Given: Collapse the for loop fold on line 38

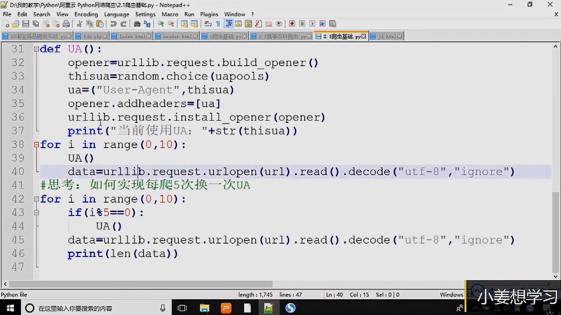Looking at the screenshot, I should click(x=36, y=145).
